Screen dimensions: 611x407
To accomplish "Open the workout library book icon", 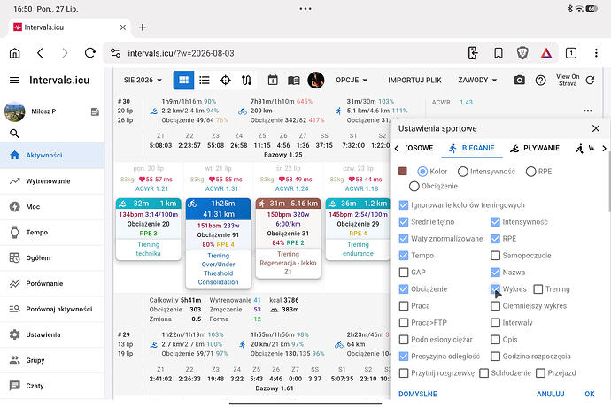I will 294,81.
